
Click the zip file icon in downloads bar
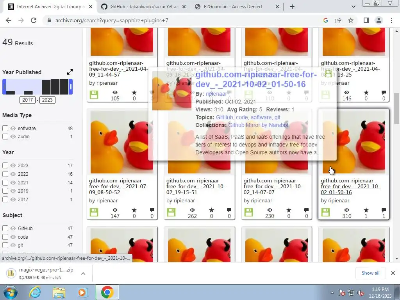point(11,273)
